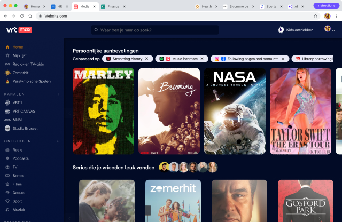342x222 pixels.
Task: Click the first friend avatar
Action: [x=164, y=168]
